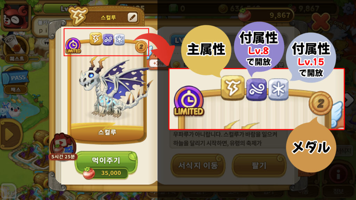Tap the purple LIMITED clock badge on card
Screen dimensions: 356x200
click(x=73, y=45)
